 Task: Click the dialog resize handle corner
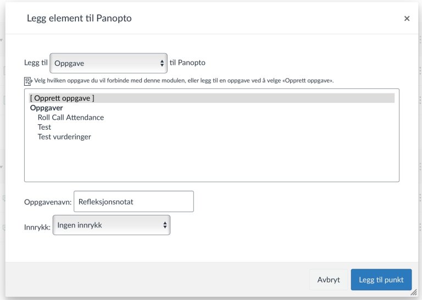coord(414,292)
